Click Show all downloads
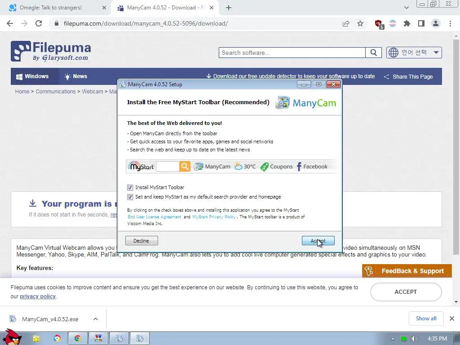 [426, 318]
